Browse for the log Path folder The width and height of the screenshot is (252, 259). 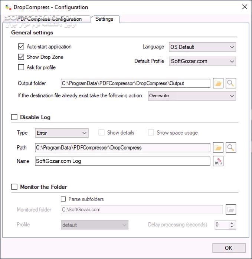tap(218, 148)
